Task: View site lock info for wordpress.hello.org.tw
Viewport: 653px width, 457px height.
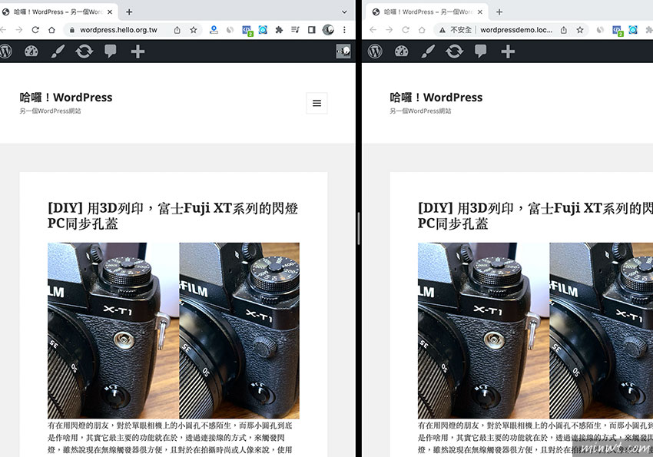Action: 71,30
